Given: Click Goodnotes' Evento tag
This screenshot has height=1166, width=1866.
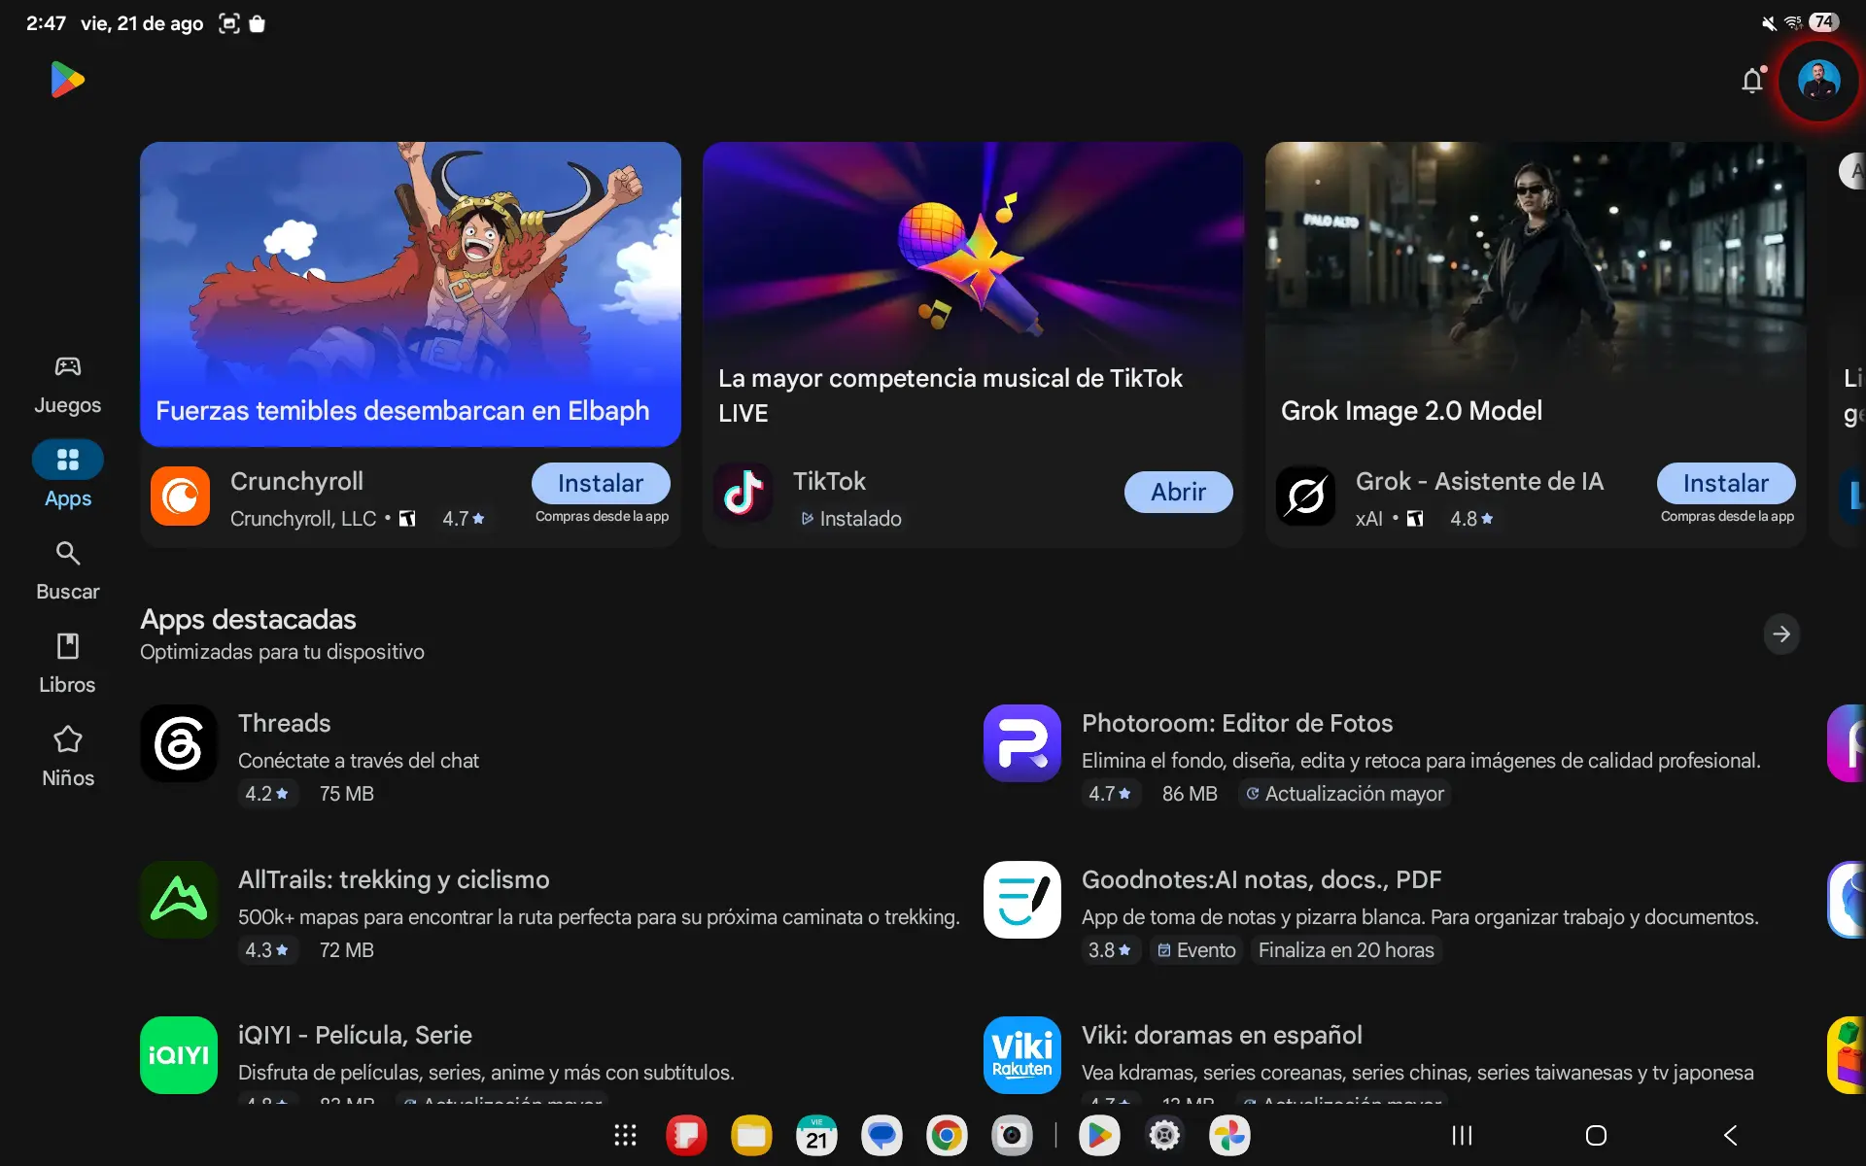Looking at the screenshot, I should tap(1196, 950).
